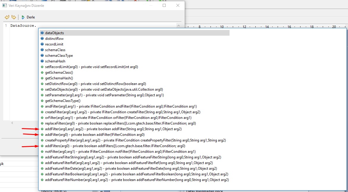The height and width of the screenshot is (192, 348).
Task: Select the createFilter(arg0,arg1,arg2) suggestion
Action: tap(123, 112)
